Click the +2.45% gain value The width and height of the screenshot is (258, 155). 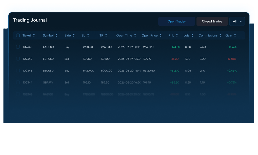pyautogui.click(x=232, y=71)
